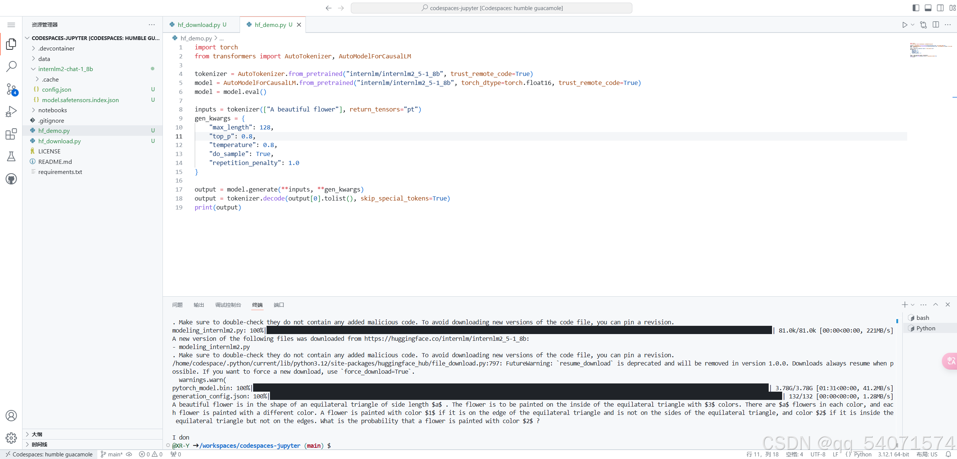Click the command center search box
Viewport: 957px width, 459px height.
click(x=491, y=8)
